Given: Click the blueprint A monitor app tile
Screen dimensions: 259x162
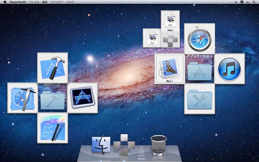Looking at the screenshot, I should coord(83,98).
